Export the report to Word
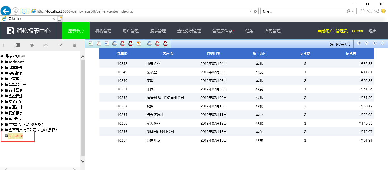The image size is (388, 170). click(107, 43)
